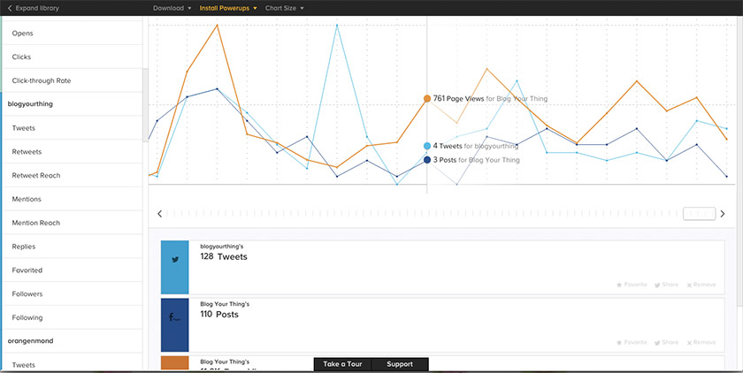Remove the 128 Tweets card
The width and height of the screenshot is (743, 373).
point(701,285)
